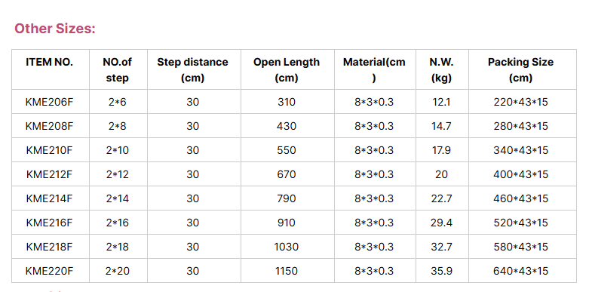Click the 29.4 net weight value
The width and height of the screenshot is (589, 292).
tap(441, 223)
